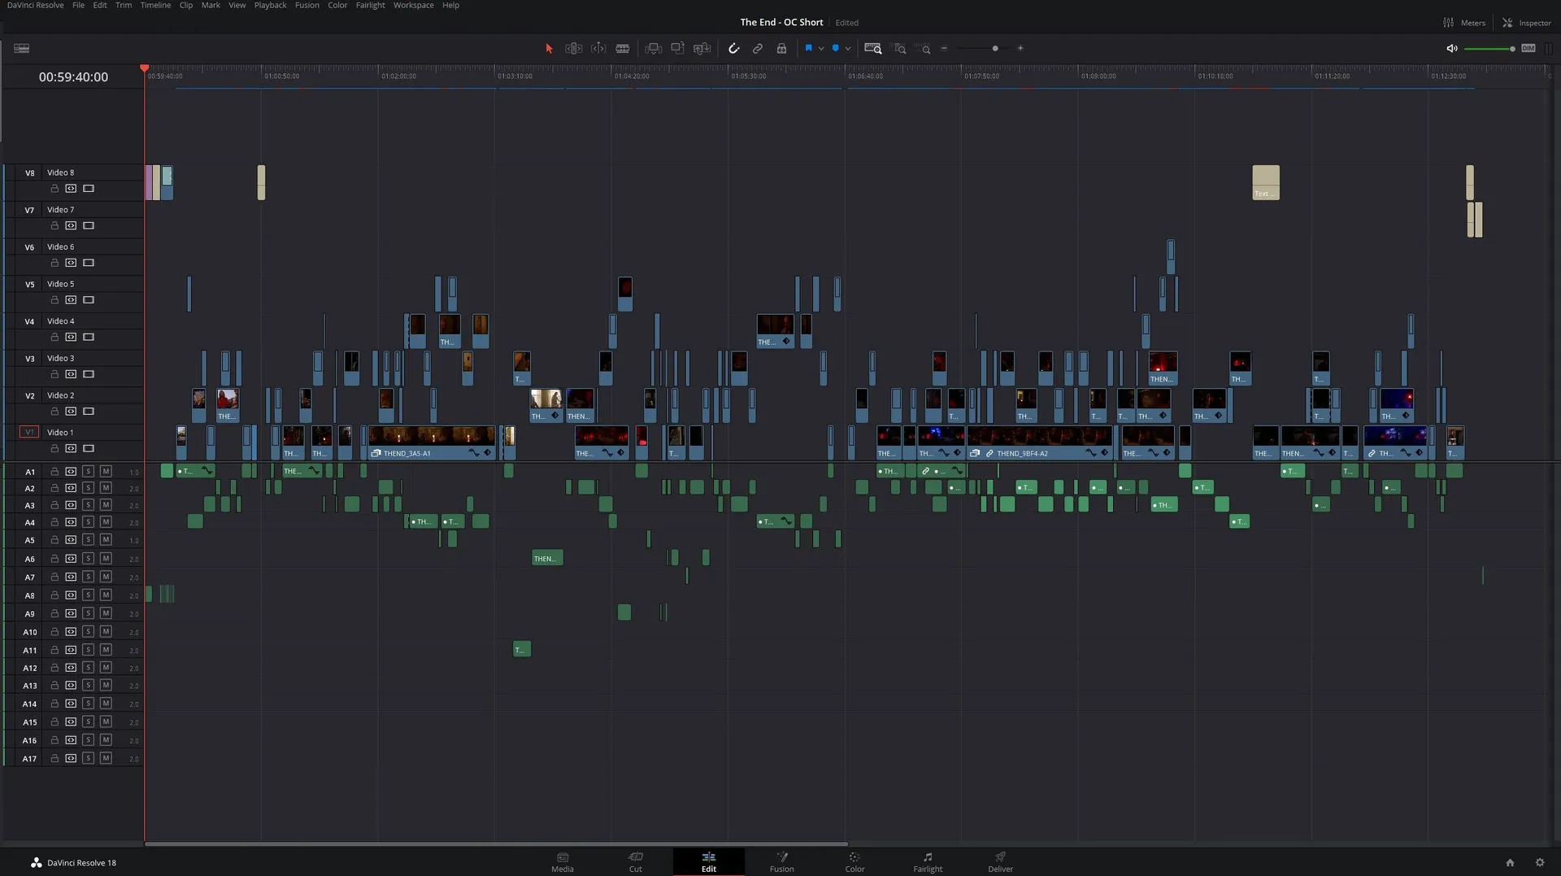Show the audio Meters panel
This screenshot has width=1561, height=876.
pos(1464,23)
